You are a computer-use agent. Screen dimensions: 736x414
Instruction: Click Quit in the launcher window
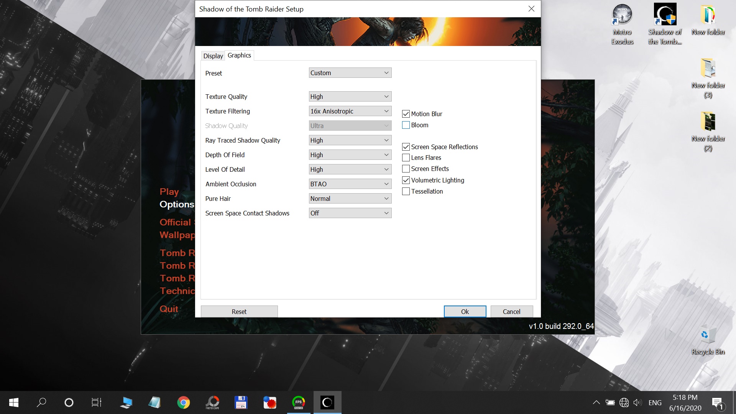pos(169,309)
